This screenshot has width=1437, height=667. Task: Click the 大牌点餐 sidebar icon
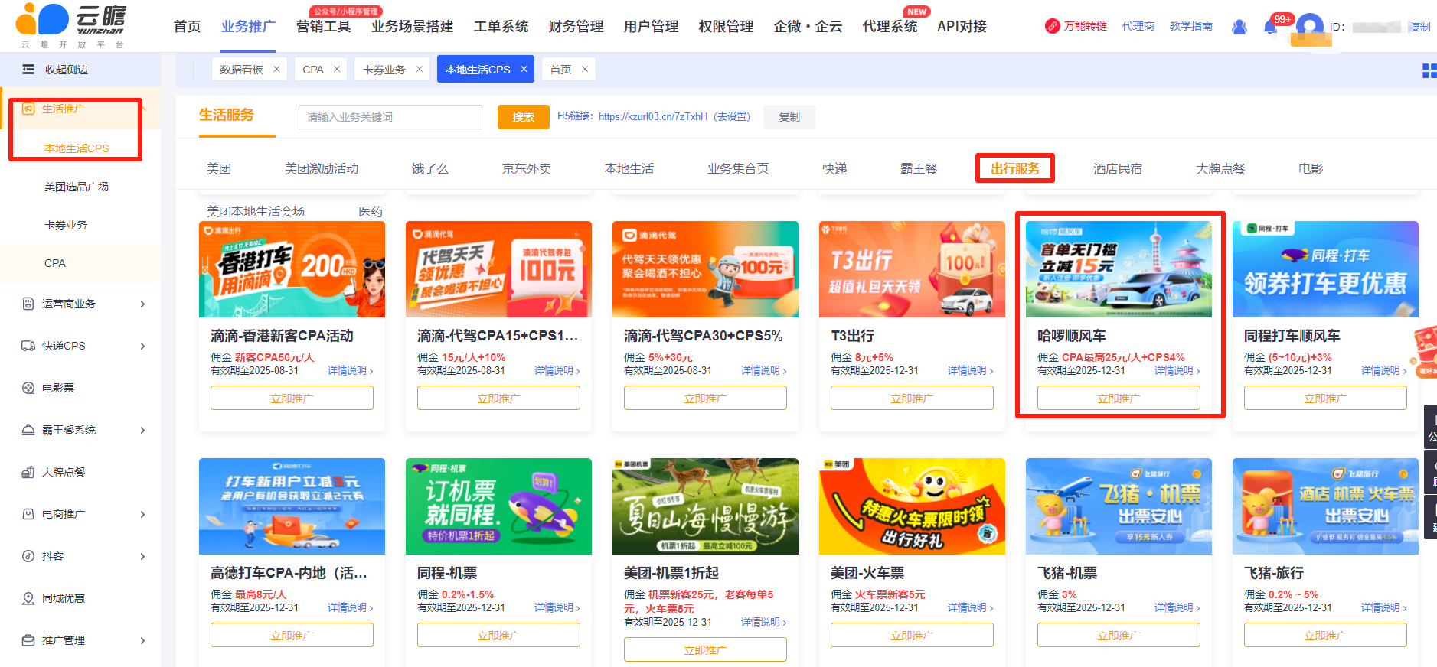pos(28,472)
